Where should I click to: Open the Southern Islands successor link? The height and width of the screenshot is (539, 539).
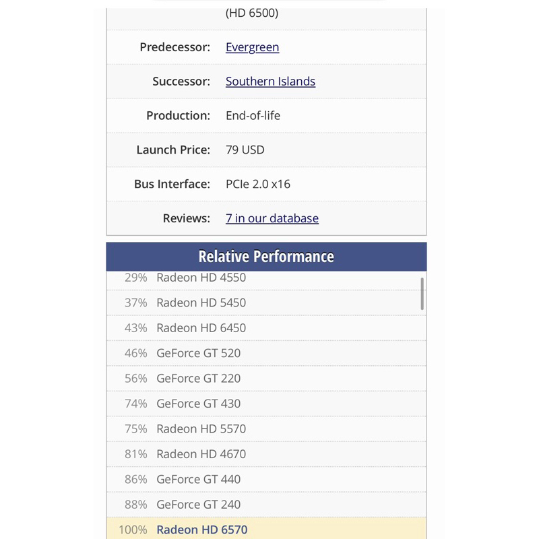pyautogui.click(x=270, y=82)
